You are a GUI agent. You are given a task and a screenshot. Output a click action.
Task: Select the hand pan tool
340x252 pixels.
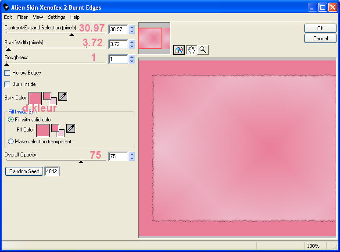[191, 50]
